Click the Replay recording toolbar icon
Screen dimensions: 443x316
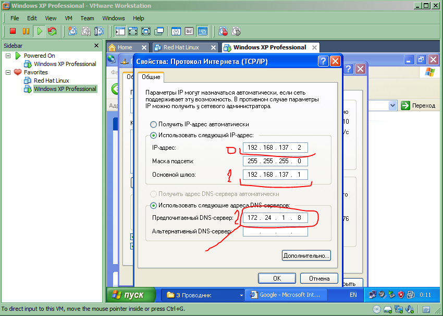(x=236, y=31)
